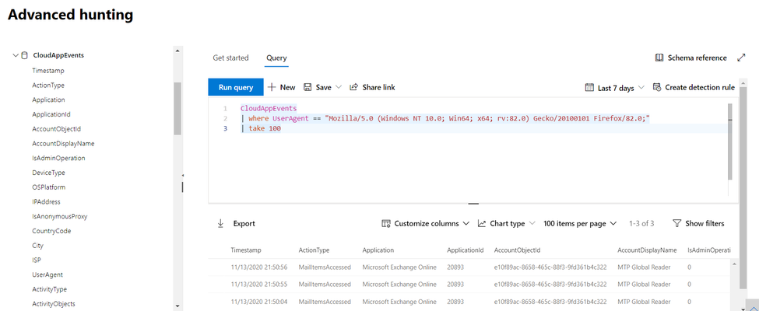Select the result row timestamped 11/13/2020 21:50:04

pos(470,301)
